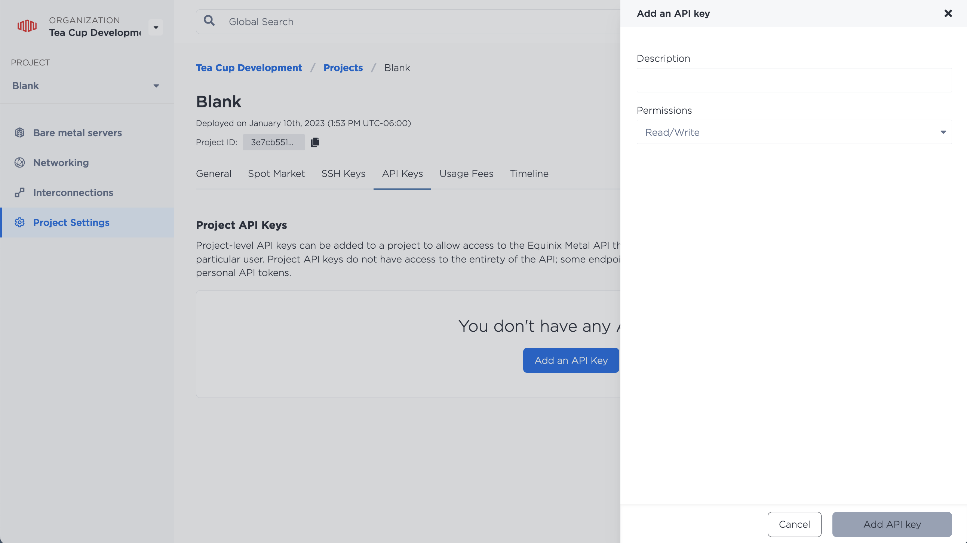This screenshot has height=543, width=967.
Task: Close the Add an API key panel
Action: click(948, 13)
